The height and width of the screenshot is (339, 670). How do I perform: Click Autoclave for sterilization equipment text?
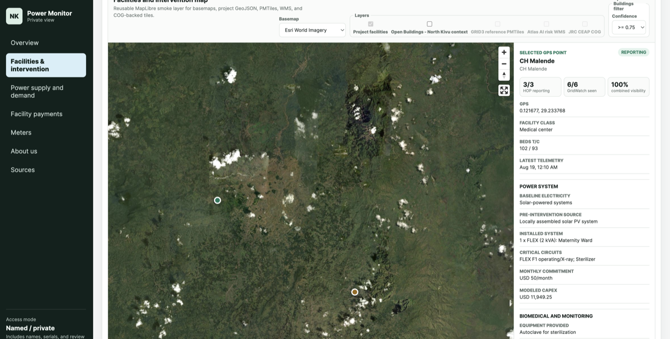click(x=548, y=332)
